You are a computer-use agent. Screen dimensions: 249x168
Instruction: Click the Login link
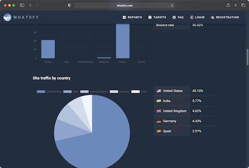(197, 17)
